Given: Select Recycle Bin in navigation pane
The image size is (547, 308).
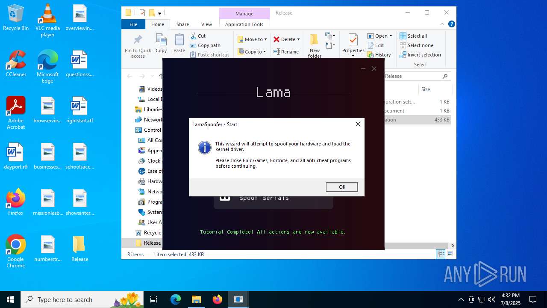Looking at the screenshot, I should (x=148, y=233).
